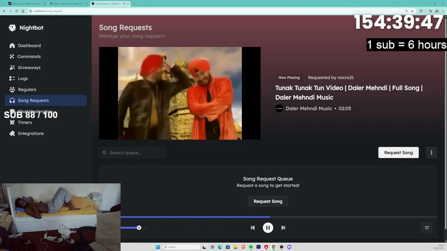Image resolution: width=447 pixels, height=251 pixels.
Task: Open the Regulars page
Action: (46, 90)
